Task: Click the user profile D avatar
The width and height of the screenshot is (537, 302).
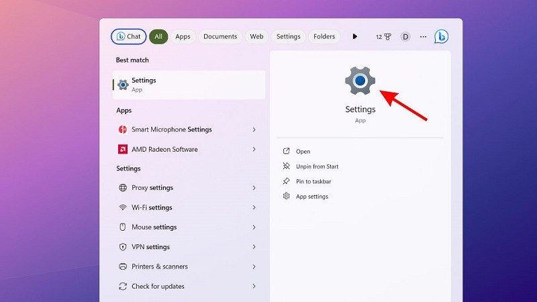Action: pyautogui.click(x=405, y=37)
